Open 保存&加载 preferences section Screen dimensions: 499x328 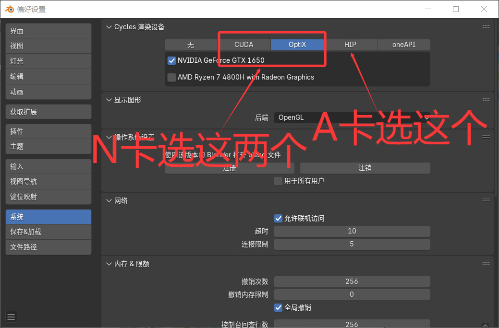click(49, 232)
